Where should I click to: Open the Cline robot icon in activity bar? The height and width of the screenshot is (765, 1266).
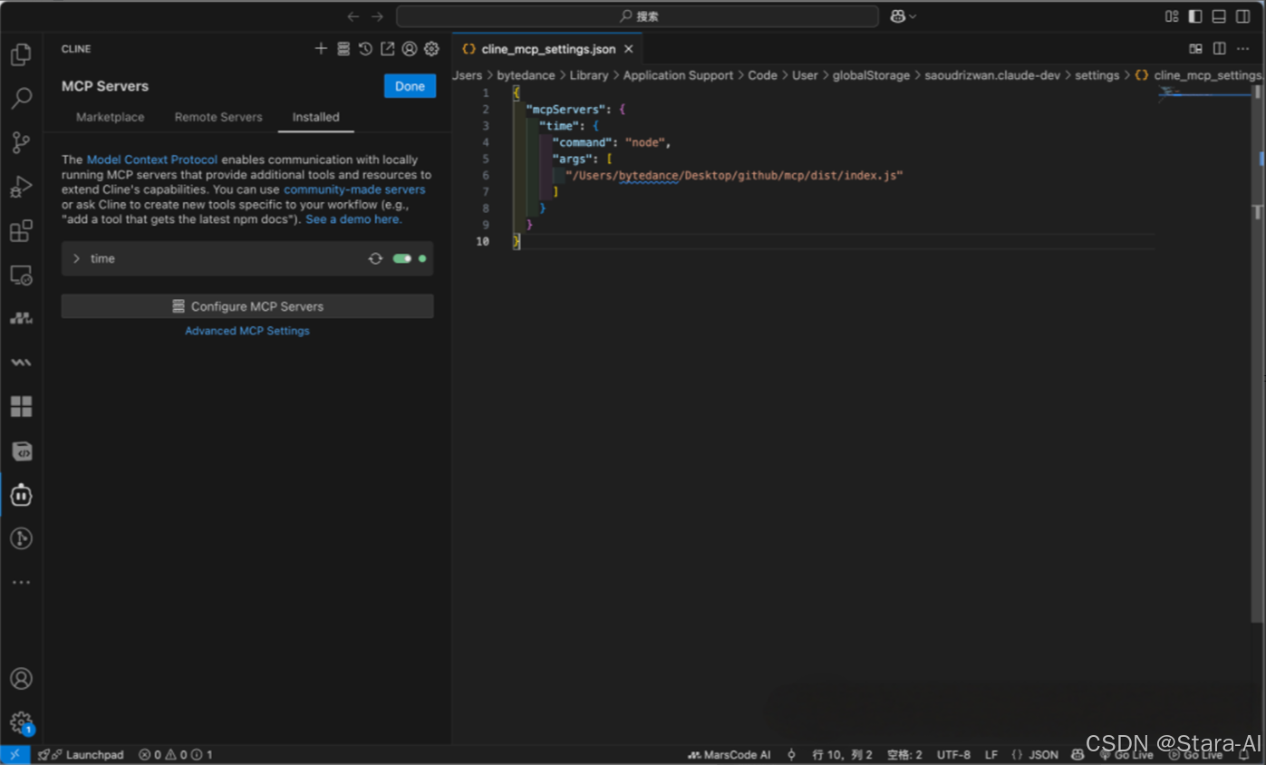(x=21, y=495)
